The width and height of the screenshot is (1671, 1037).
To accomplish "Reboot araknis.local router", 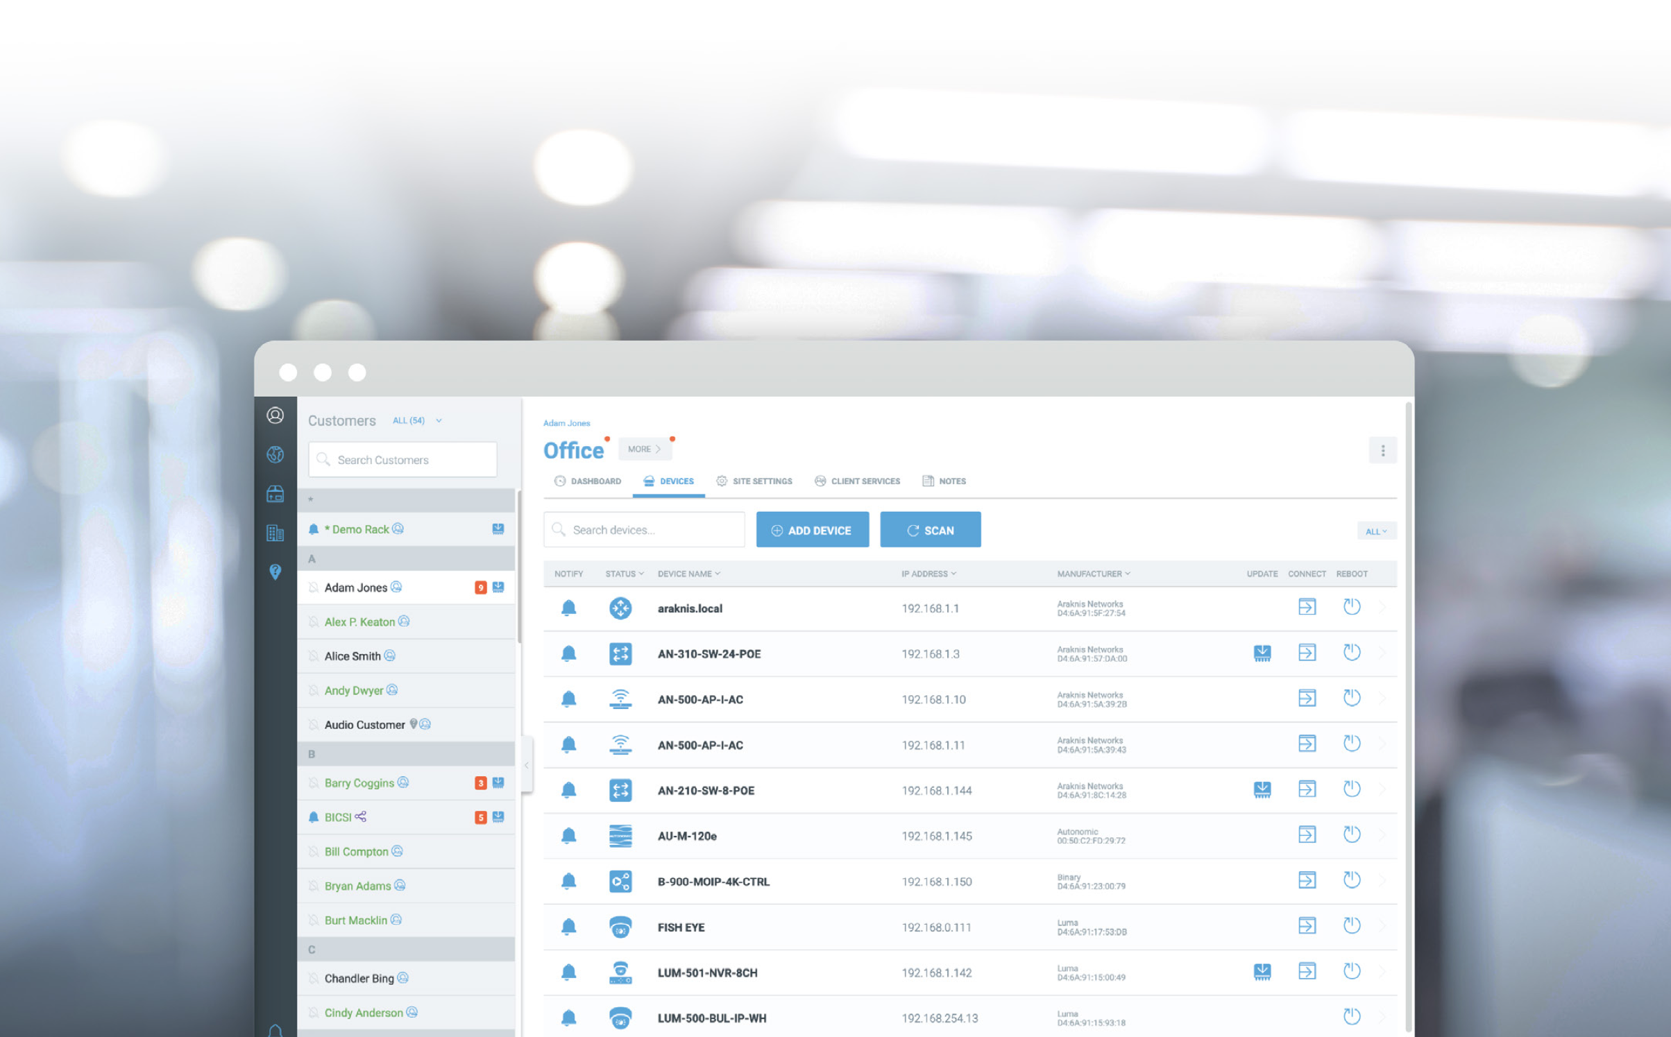I will tap(1352, 607).
